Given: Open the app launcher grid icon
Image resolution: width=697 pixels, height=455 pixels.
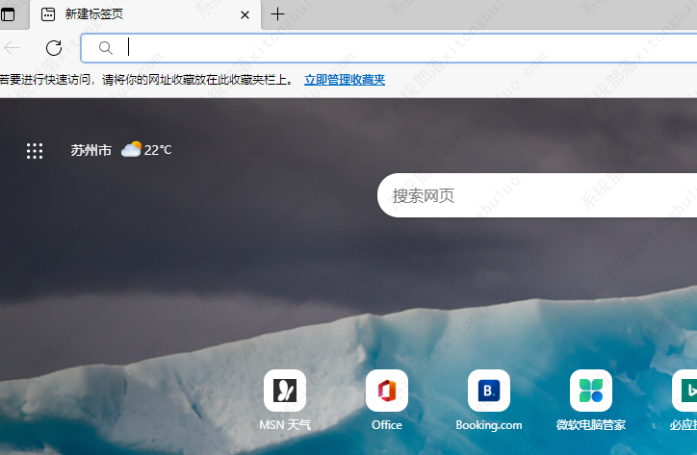Looking at the screenshot, I should click(35, 151).
